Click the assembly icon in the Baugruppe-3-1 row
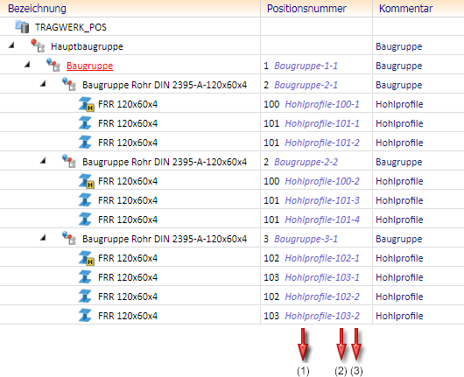464x377 pixels. point(69,238)
